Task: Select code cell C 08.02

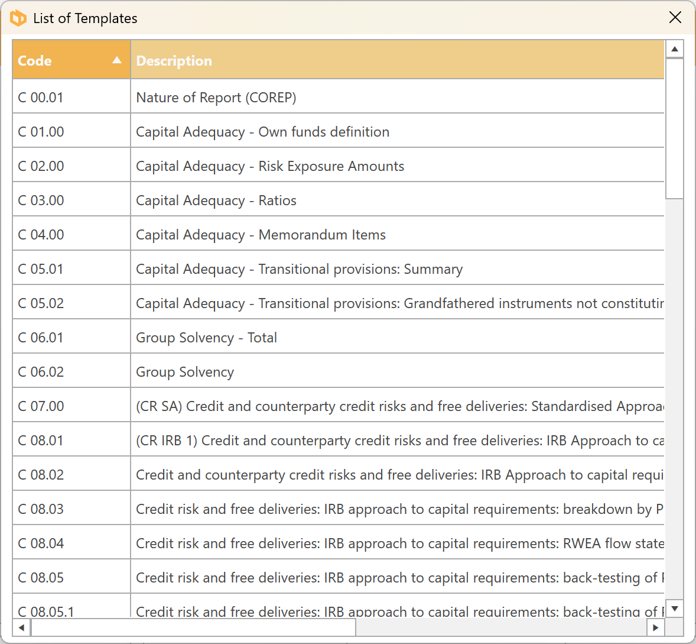Action: tap(71, 474)
